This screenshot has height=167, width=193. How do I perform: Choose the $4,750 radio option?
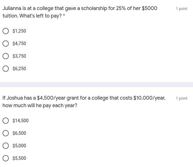[x=6, y=44]
